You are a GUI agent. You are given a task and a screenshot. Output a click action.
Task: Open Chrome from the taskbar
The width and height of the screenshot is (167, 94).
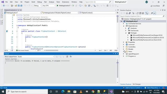pos(93,92)
